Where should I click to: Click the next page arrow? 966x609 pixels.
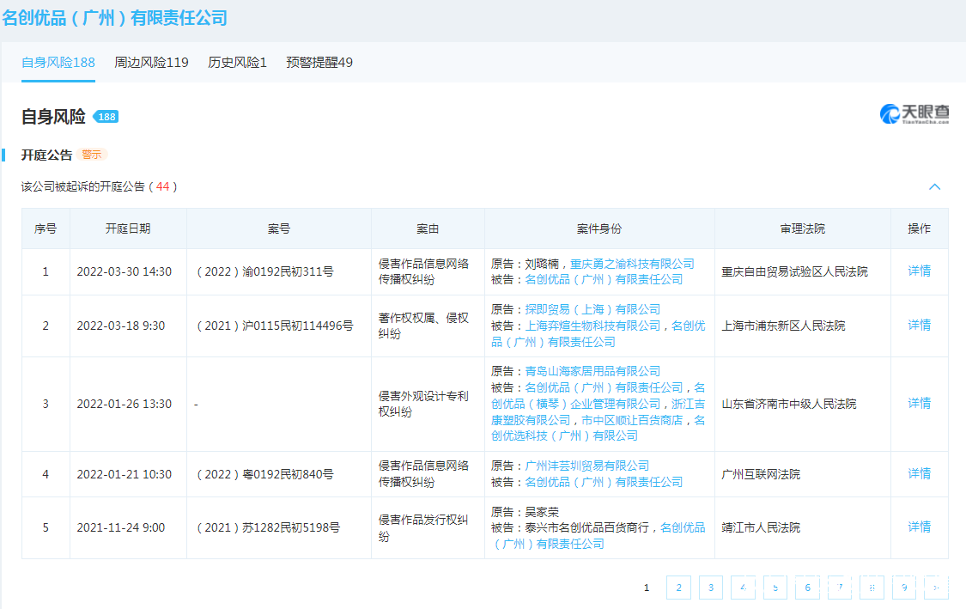pyautogui.click(x=936, y=588)
